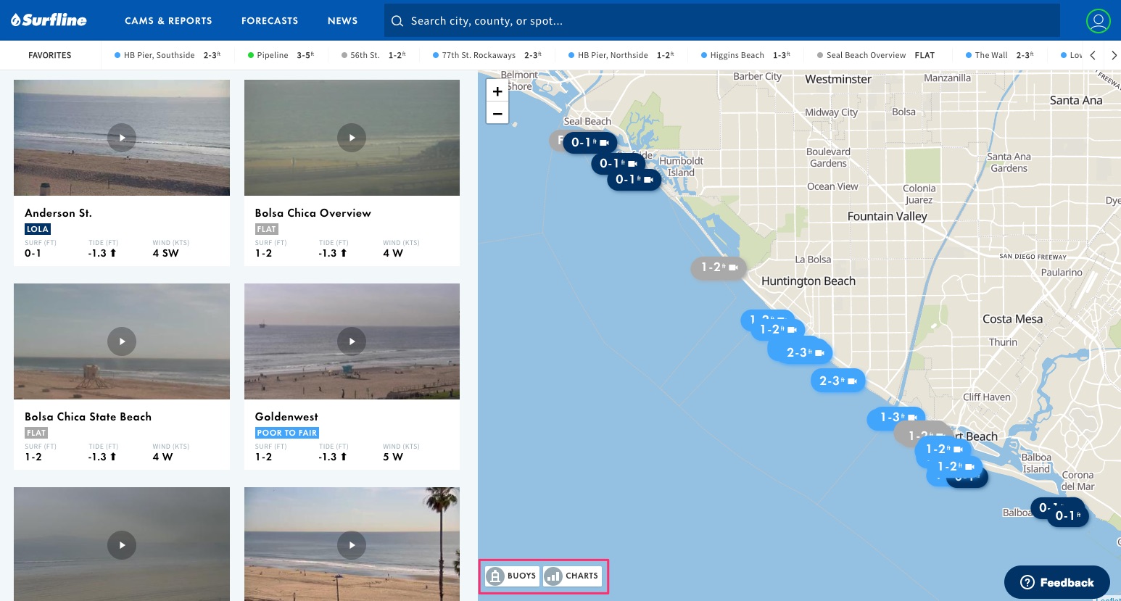The image size is (1121, 601).
Task: Open the Surfline home logo
Action: pos(49,20)
